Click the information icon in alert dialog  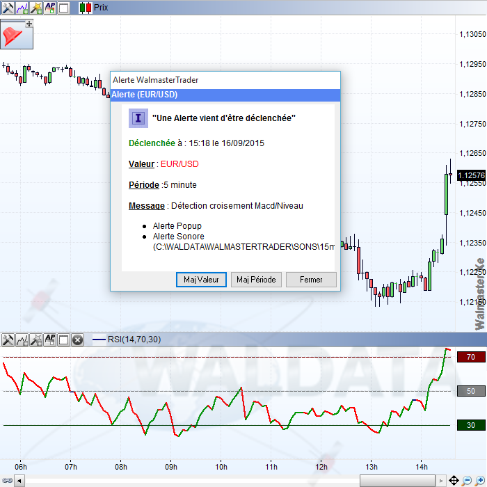click(x=138, y=118)
